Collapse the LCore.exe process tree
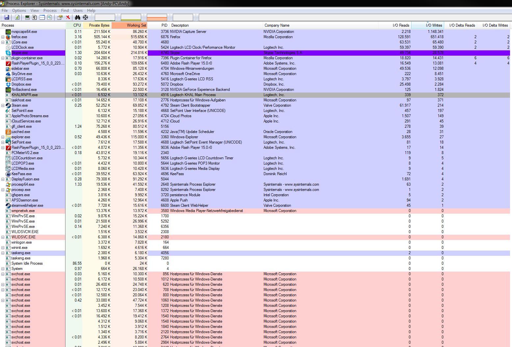 [3, 42]
